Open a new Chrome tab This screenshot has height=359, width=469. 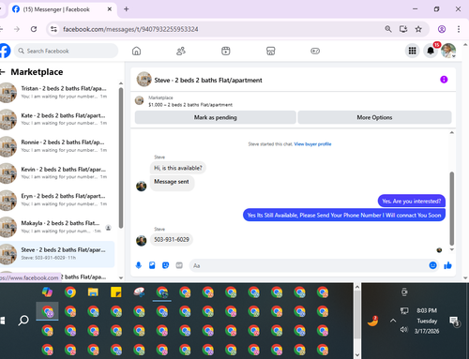pyautogui.click(x=127, y=9)
